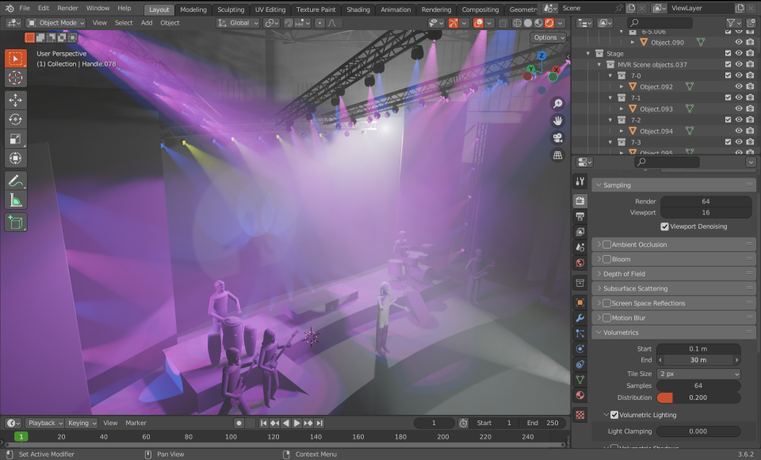The height and width of the screenshot is (460, 761).
Task: Expand the Depth of Field panel
Action: pos(599,274)
